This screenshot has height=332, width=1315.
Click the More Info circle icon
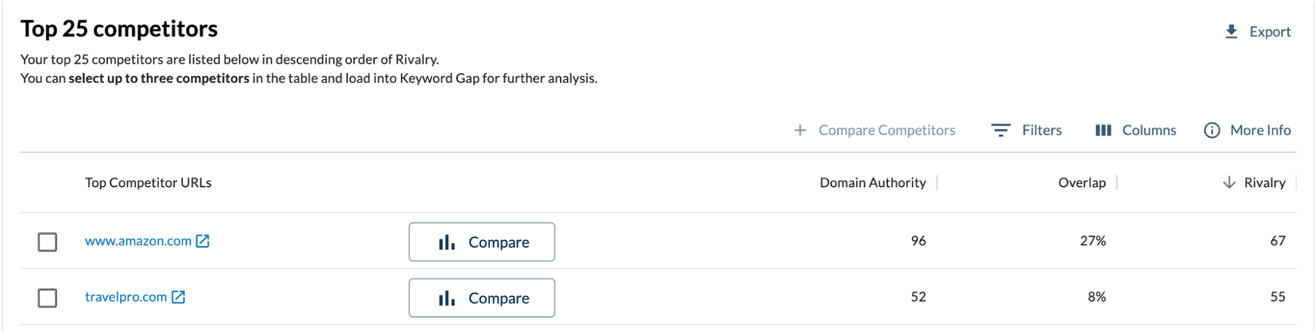click(x=1212, y=130)
